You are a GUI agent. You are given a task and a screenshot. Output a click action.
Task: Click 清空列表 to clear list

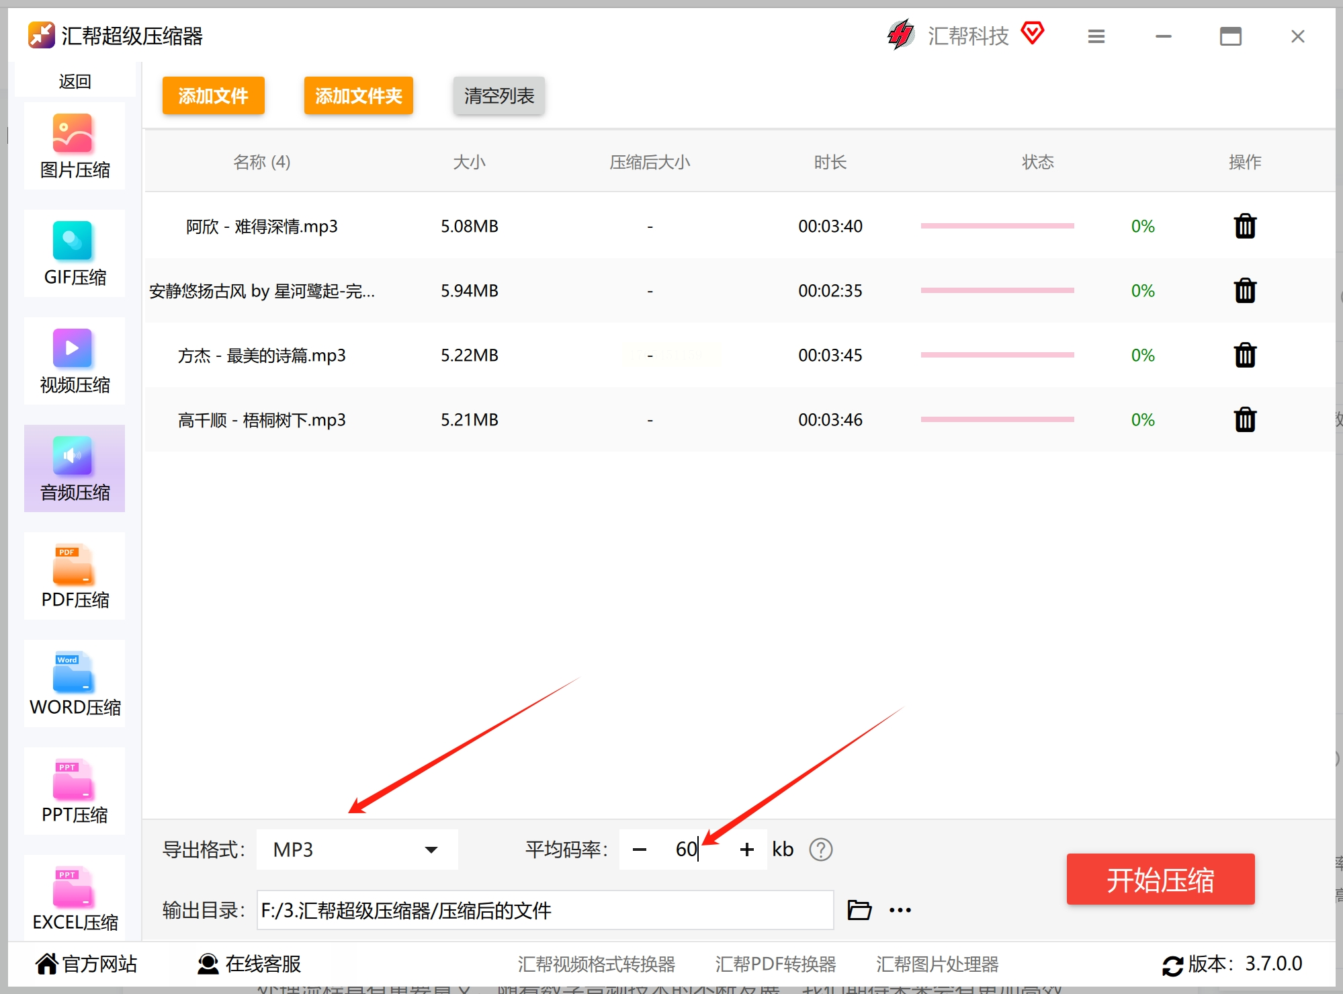click(499, 95)
